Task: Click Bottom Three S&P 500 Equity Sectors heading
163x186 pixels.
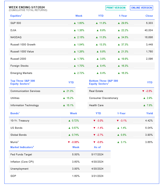Action: pos(103,82)
